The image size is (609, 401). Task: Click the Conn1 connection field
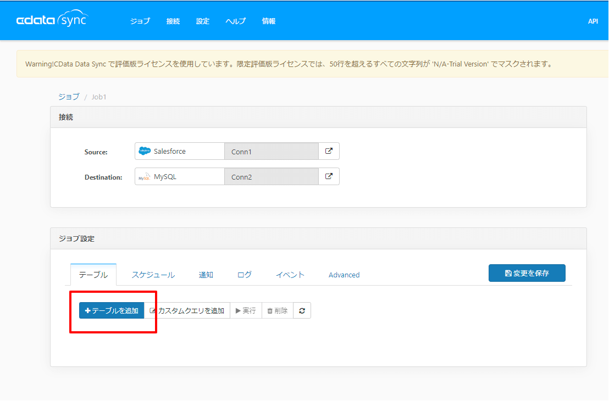(272, 152)
